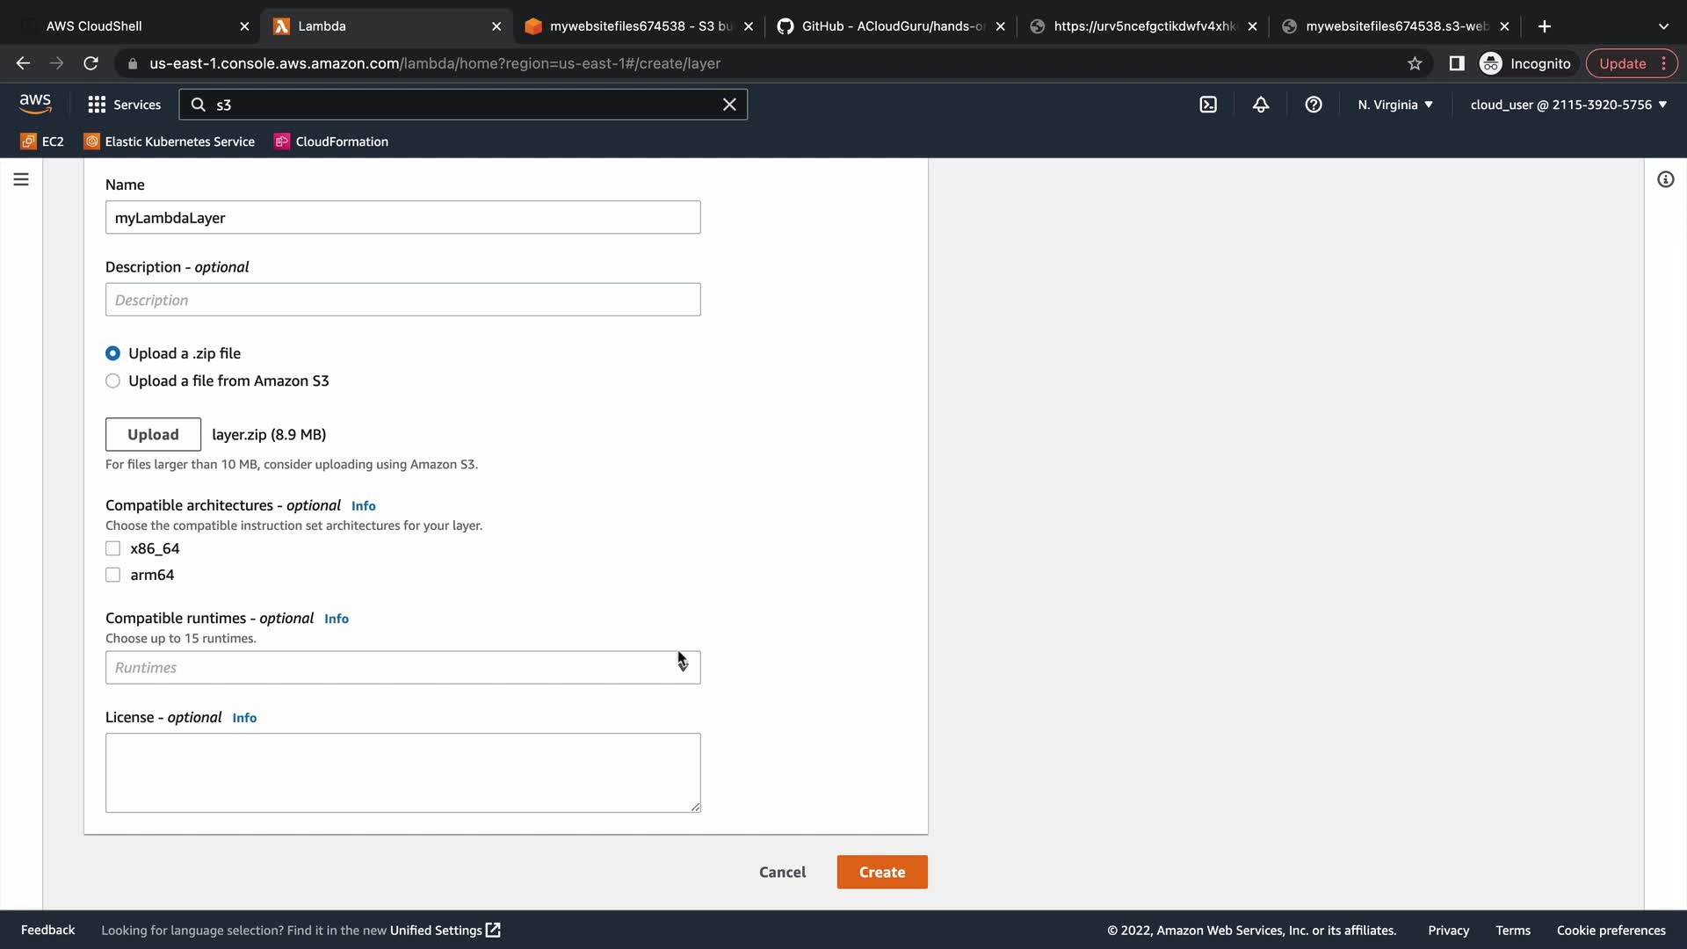Expand the Runtimes dropdown
The image size is (1687, 949).
click(x=402, y=668)
